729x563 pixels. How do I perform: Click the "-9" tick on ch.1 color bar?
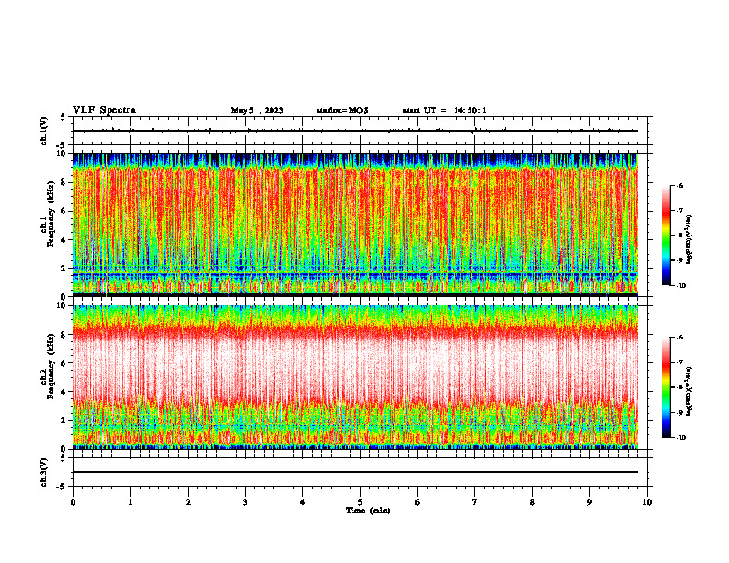679,260
